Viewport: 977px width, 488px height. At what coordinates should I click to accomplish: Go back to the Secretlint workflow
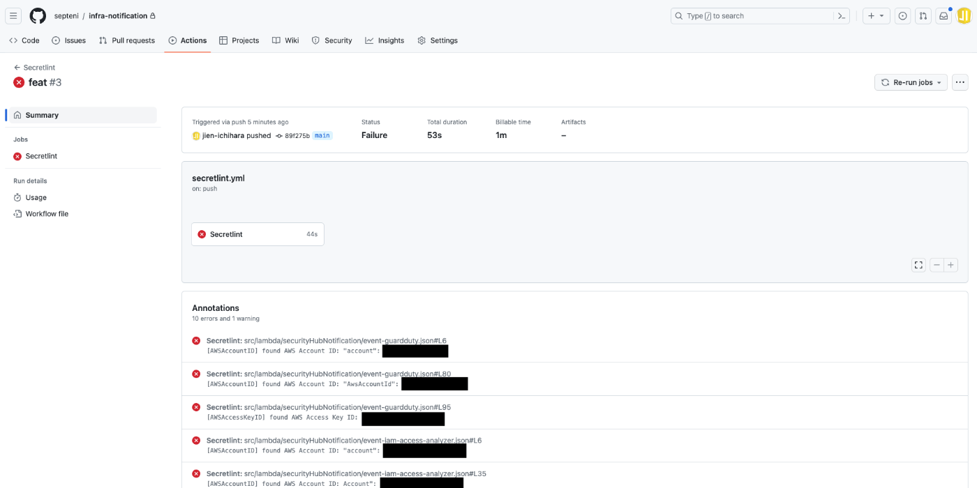click(34, 68)
